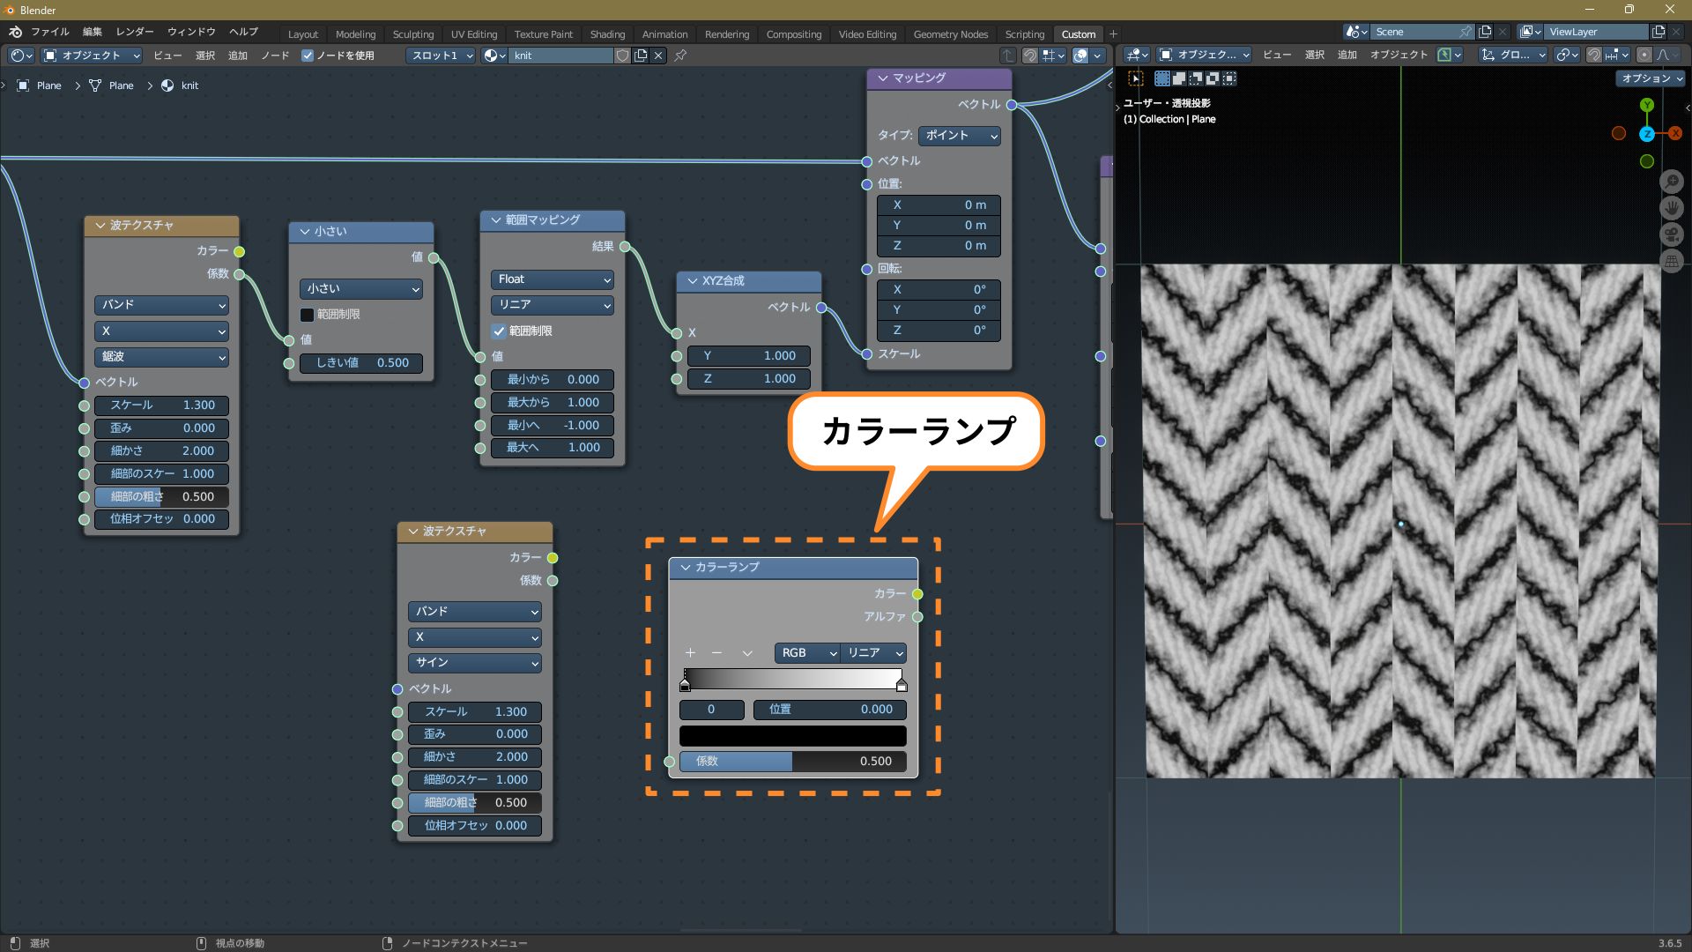Screen dimensions: 1692x952
Task: Click the knit material name field
Action: [560, 56]
